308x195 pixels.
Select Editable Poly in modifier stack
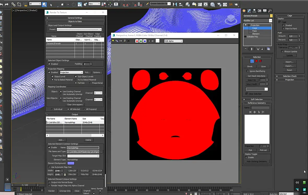point(253,37)
